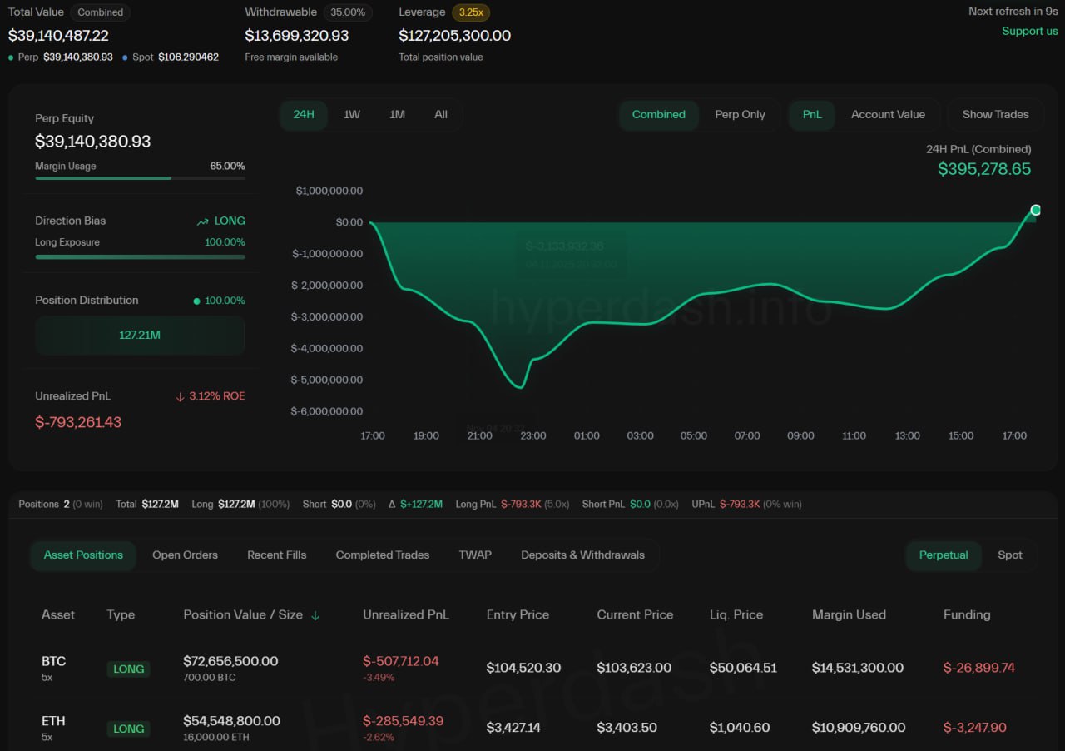Screen dimensions: 1065x751
Task: Click the green dot next to Position Distribution 100.00%
Action: [196, 301]
